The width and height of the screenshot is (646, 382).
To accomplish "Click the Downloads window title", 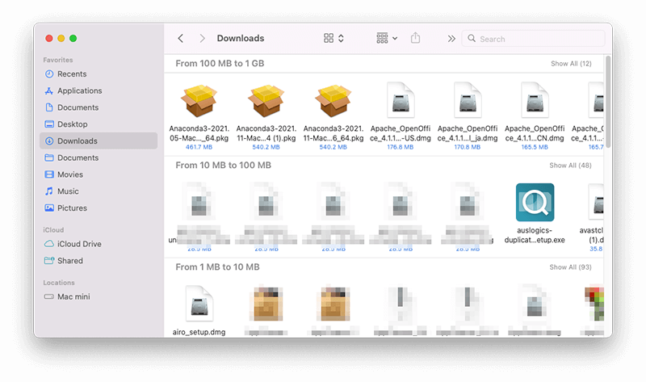I will point(241,38).
